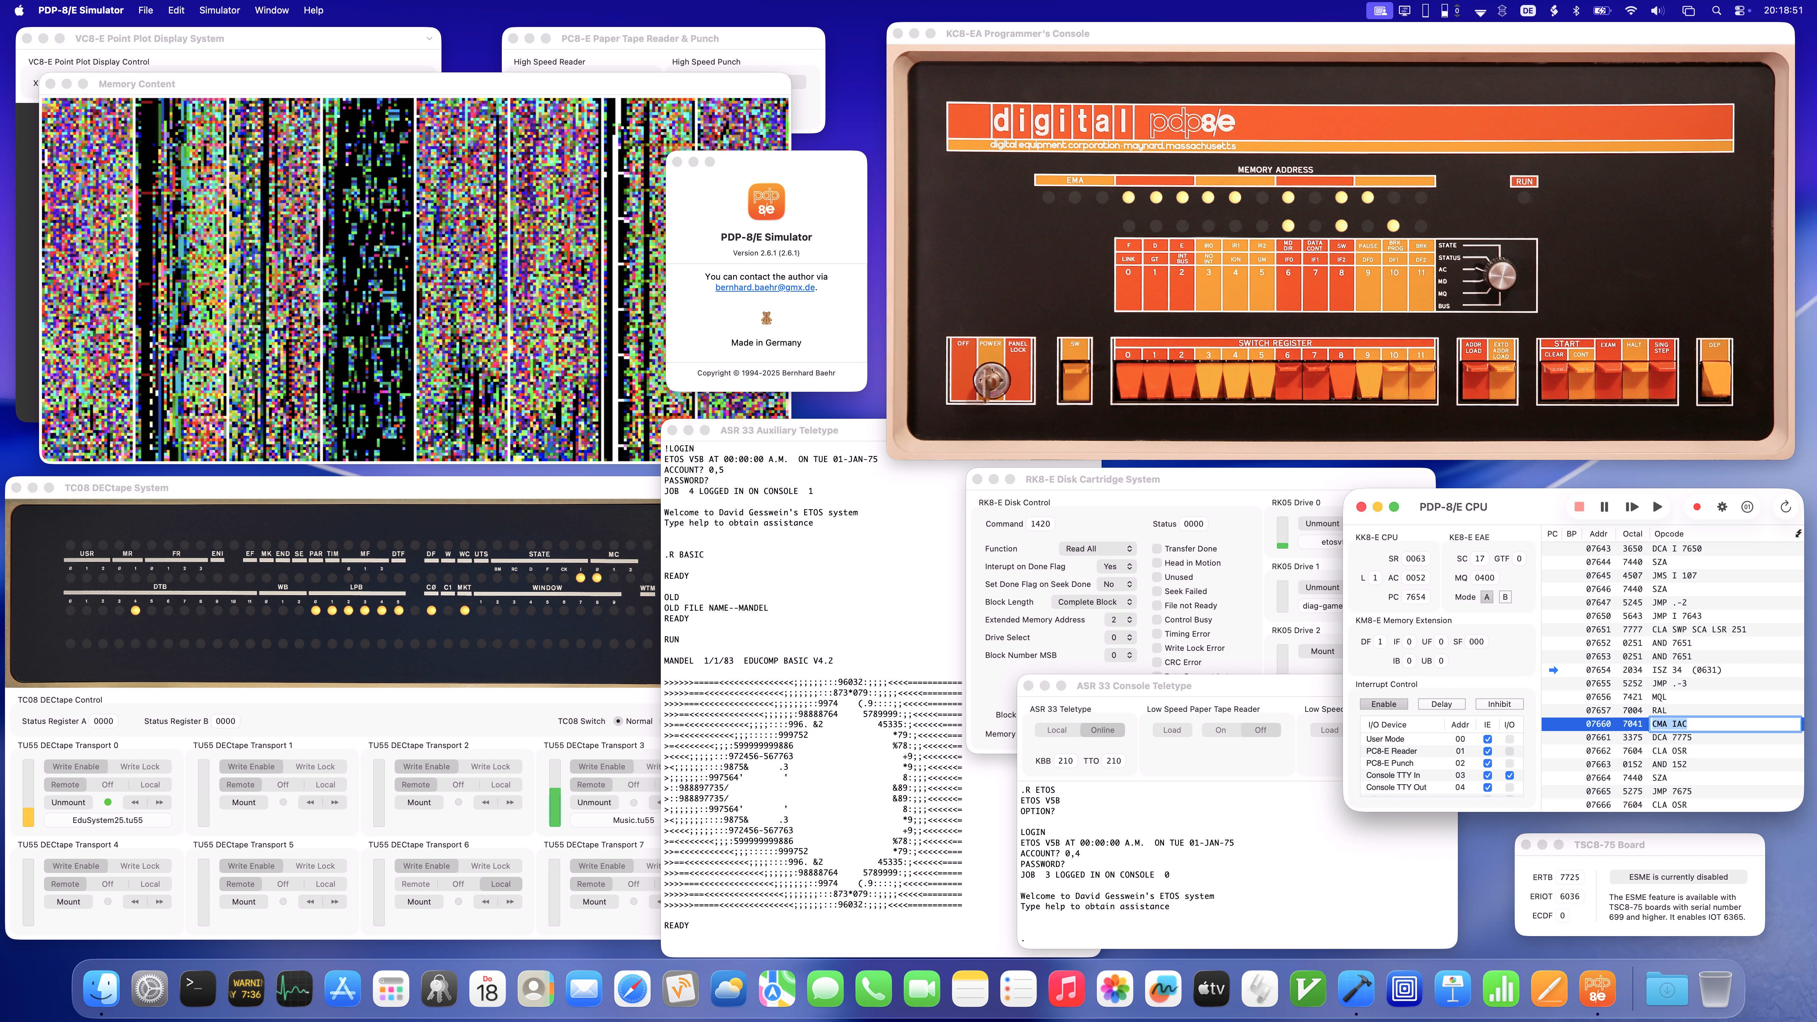The width and height of the screenshot is (1817, 1022).
Task: Click the circular reset arrow icon
Action: 1785,506
